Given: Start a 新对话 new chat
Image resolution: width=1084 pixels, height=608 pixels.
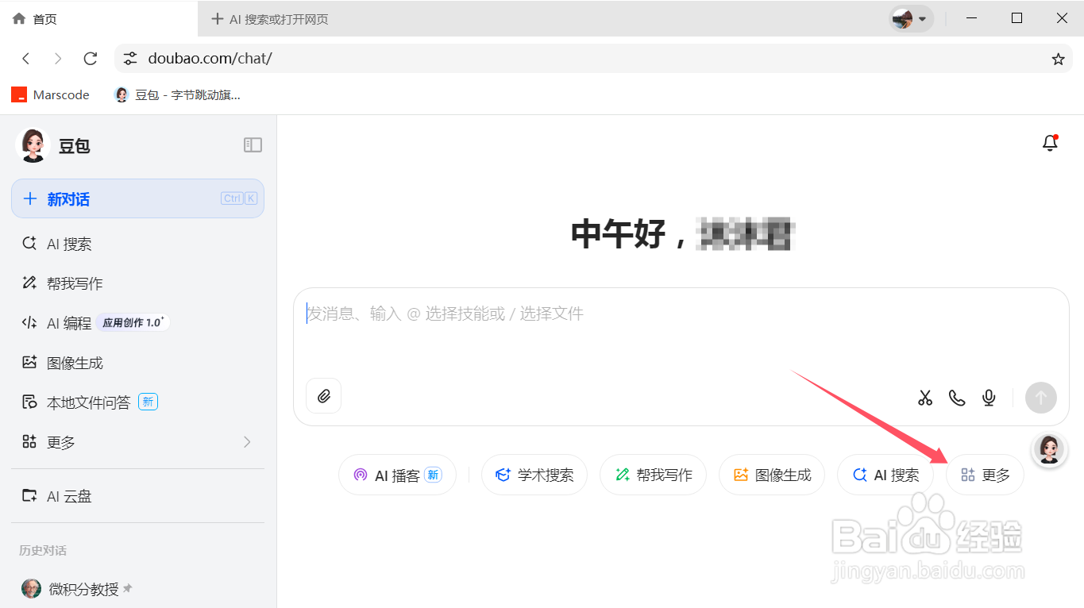Looking at the screenshot, I should pyautogui.click(x=137, y=198).
